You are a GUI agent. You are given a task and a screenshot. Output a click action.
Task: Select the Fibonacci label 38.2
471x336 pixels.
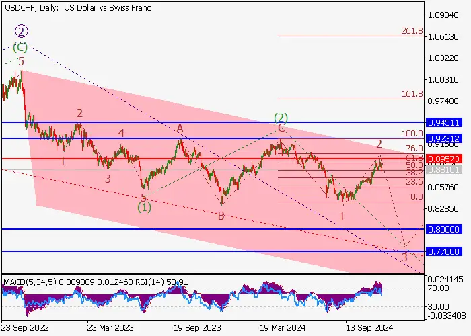414,172
